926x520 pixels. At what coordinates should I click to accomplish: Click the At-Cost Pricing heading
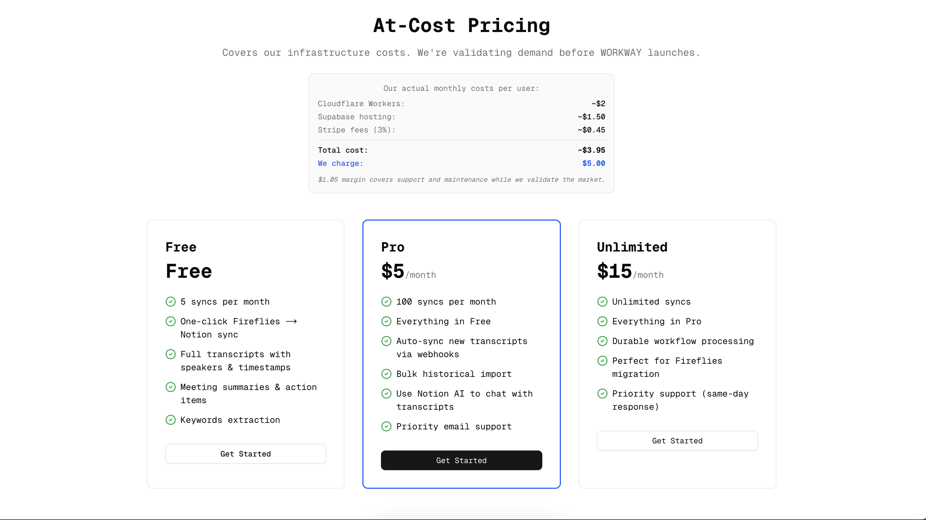point(462,25)
